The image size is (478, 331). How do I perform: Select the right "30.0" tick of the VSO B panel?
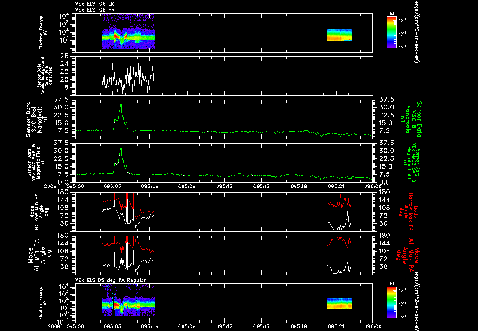click(x=386, y=107)
